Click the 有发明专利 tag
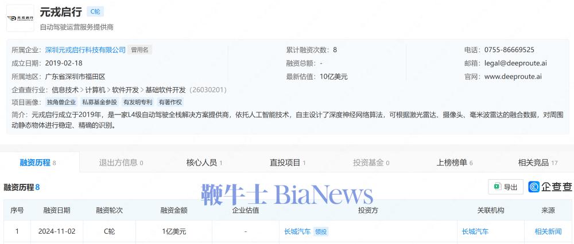 (x=138, y=102)
